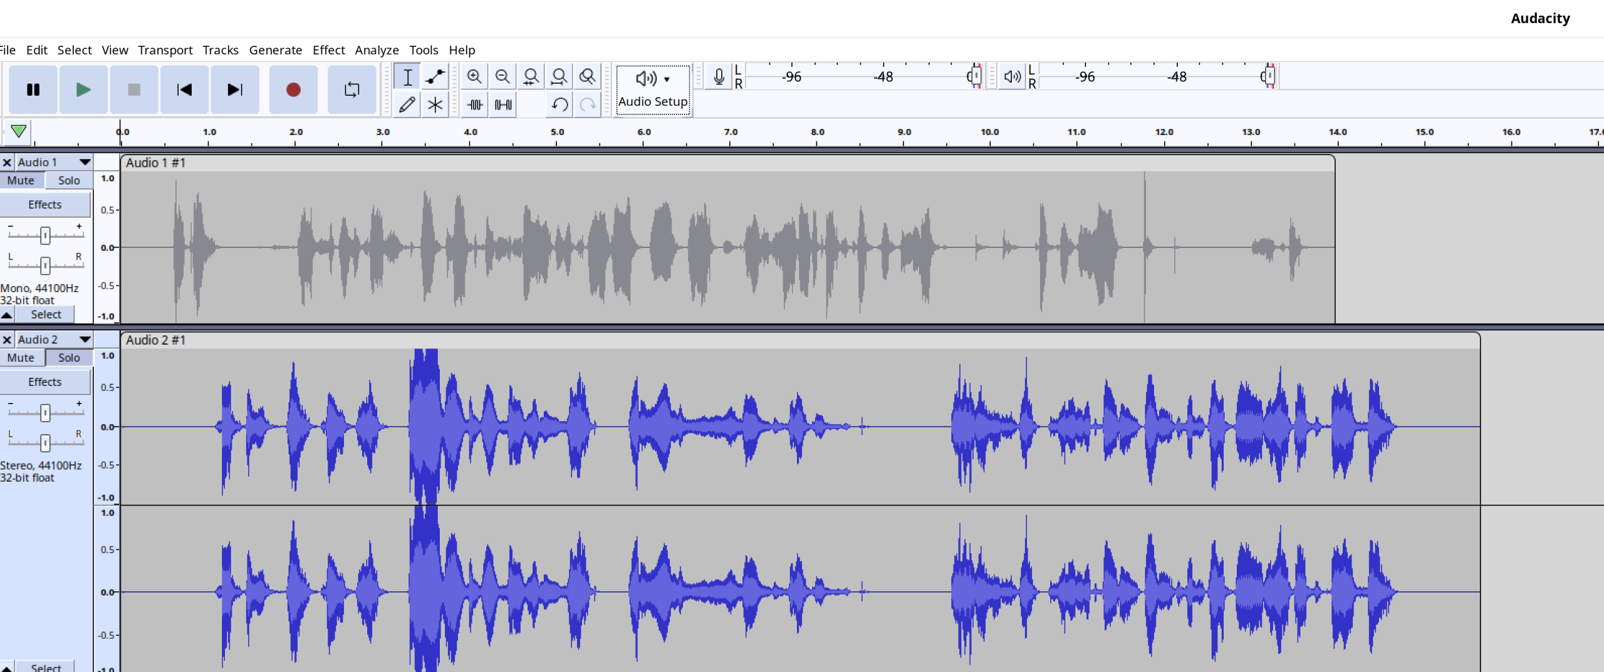Solo the Audio 2 track

click(x=69, y=357)
